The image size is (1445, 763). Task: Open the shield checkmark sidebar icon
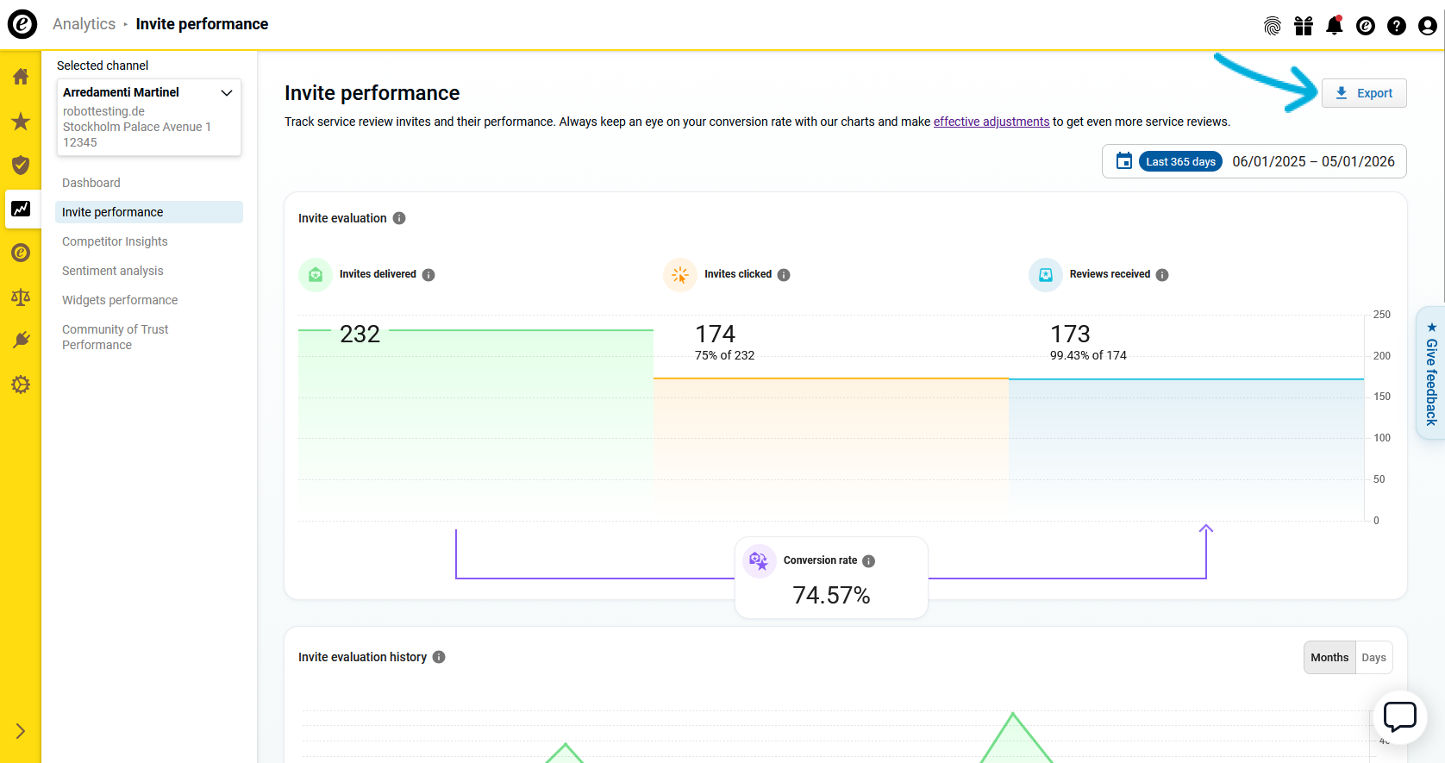tap(21, 166)
